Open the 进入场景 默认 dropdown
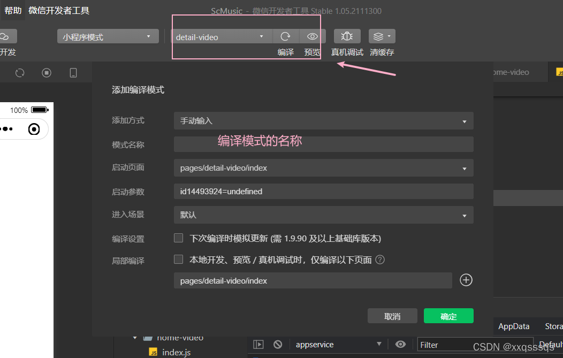The image size is (563, 358). point(323,215)
